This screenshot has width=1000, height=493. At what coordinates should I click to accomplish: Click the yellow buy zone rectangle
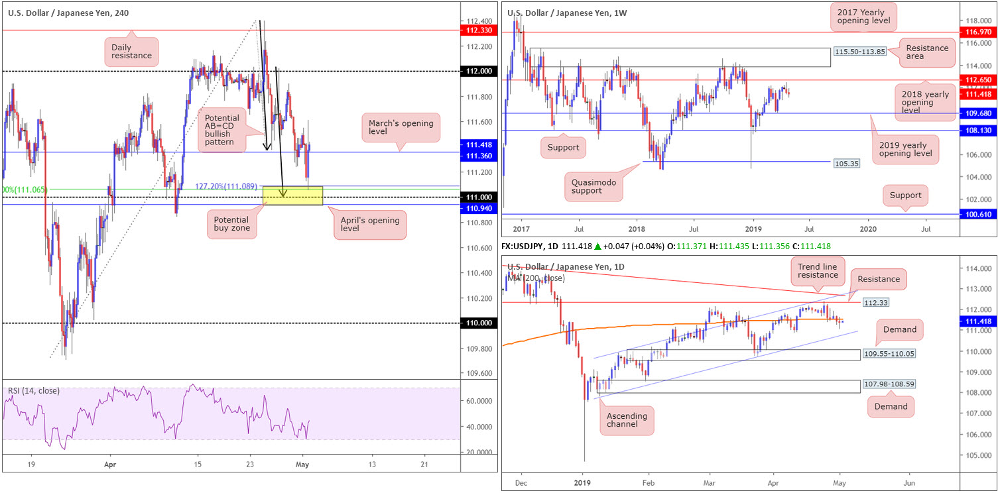pyautogui.click(x=293, y=195)
